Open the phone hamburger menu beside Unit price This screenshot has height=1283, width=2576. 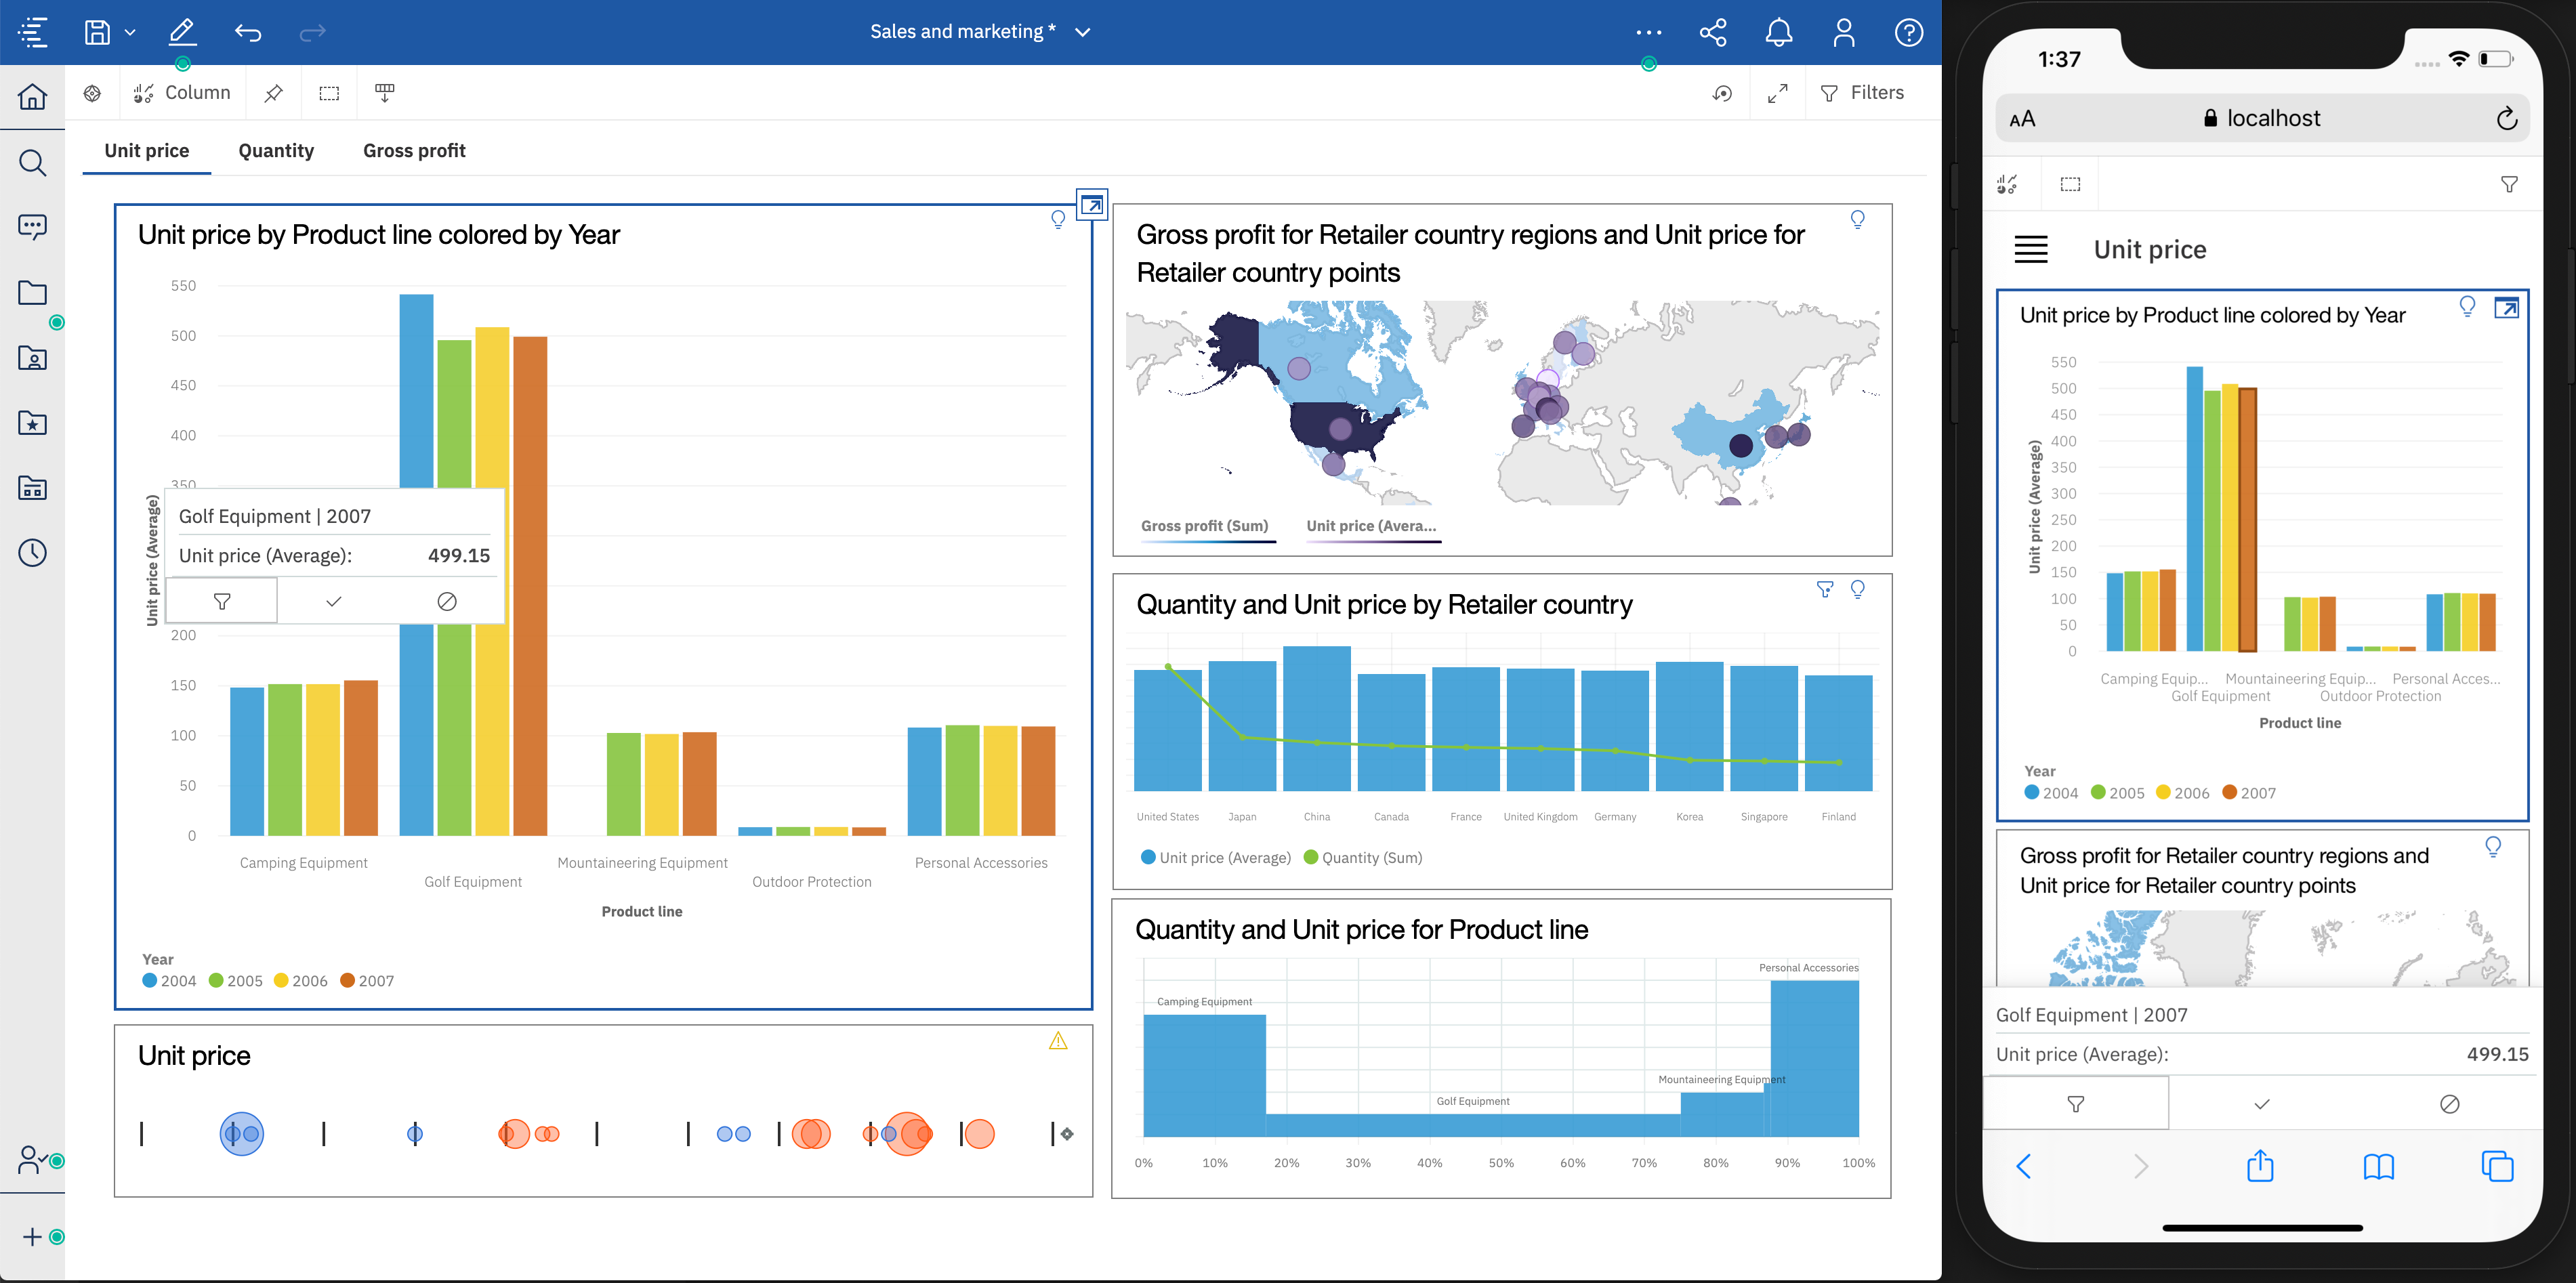(2031, 249)
